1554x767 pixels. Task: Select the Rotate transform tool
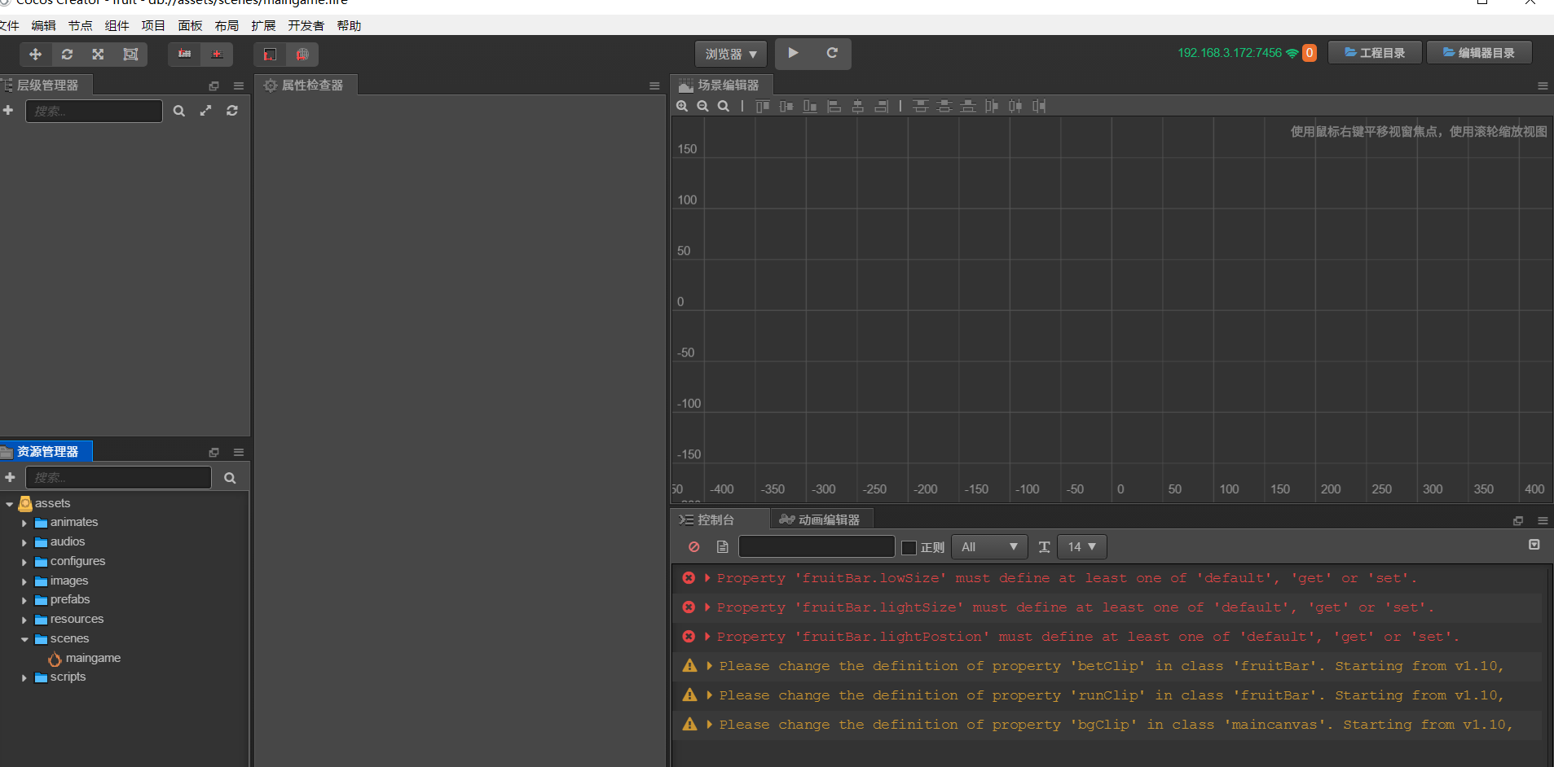67,55
